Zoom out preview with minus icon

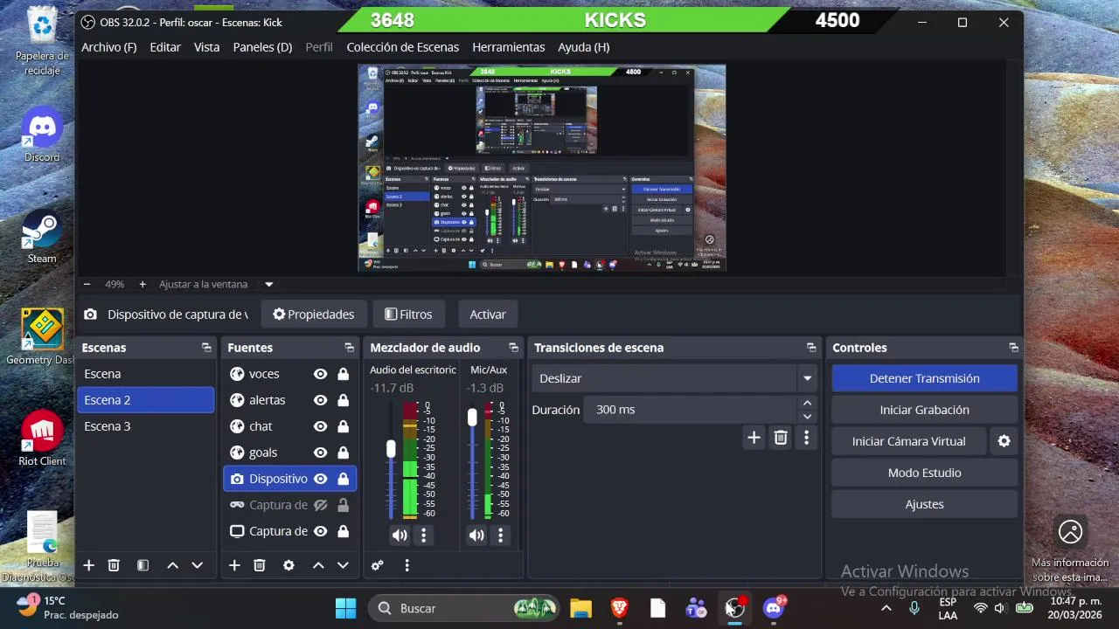coord(87,284)
